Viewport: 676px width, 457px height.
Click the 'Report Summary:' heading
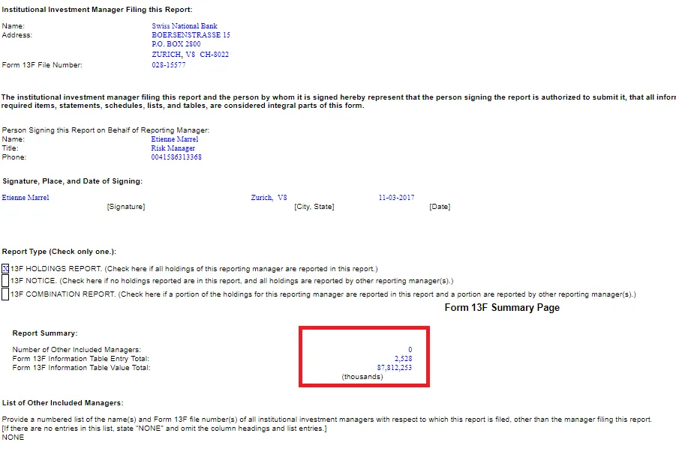point(45,333)
